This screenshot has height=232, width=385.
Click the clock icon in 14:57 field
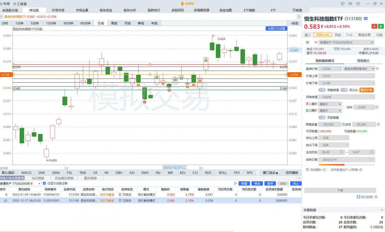click(372, 152)
